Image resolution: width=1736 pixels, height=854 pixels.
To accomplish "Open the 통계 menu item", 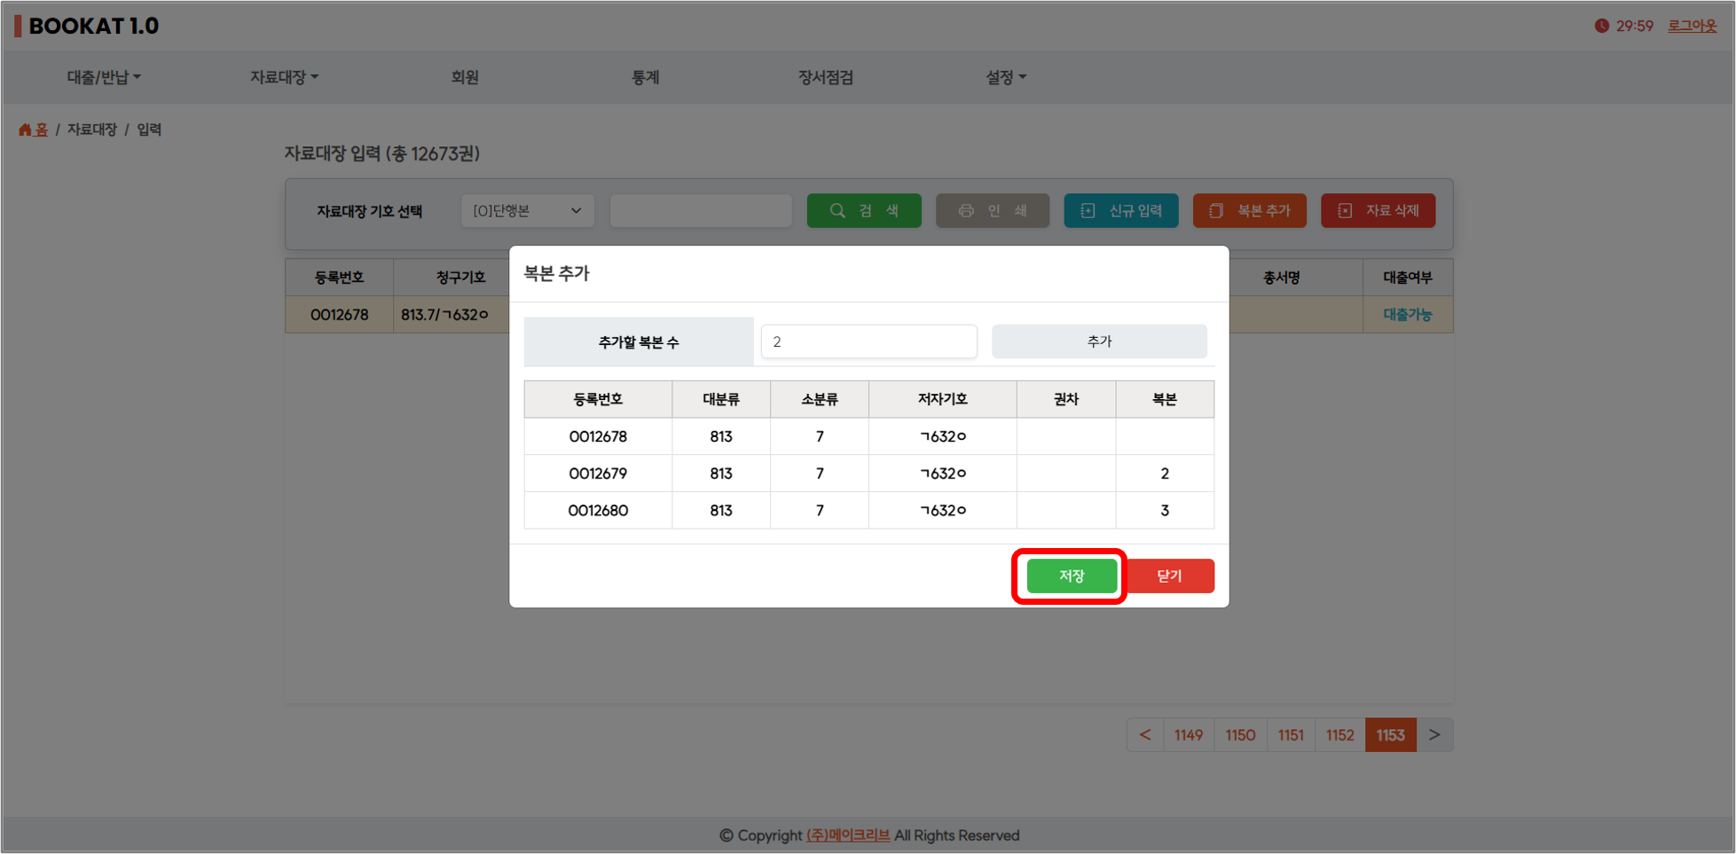I will [x=645, y=77].
